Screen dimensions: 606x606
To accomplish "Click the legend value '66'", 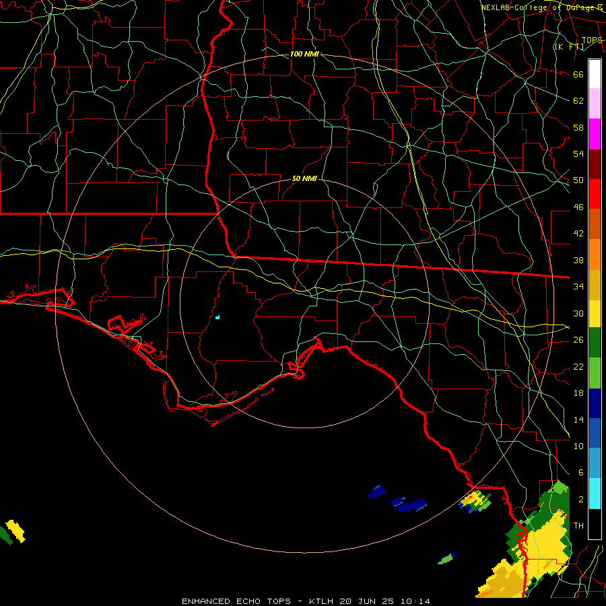I will [x=578, y=74].
